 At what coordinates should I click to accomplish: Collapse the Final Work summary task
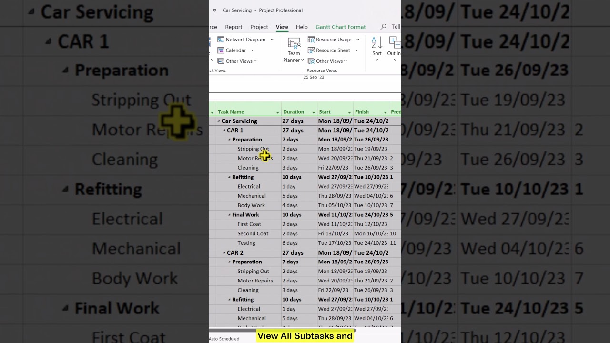tap(229, 215)
